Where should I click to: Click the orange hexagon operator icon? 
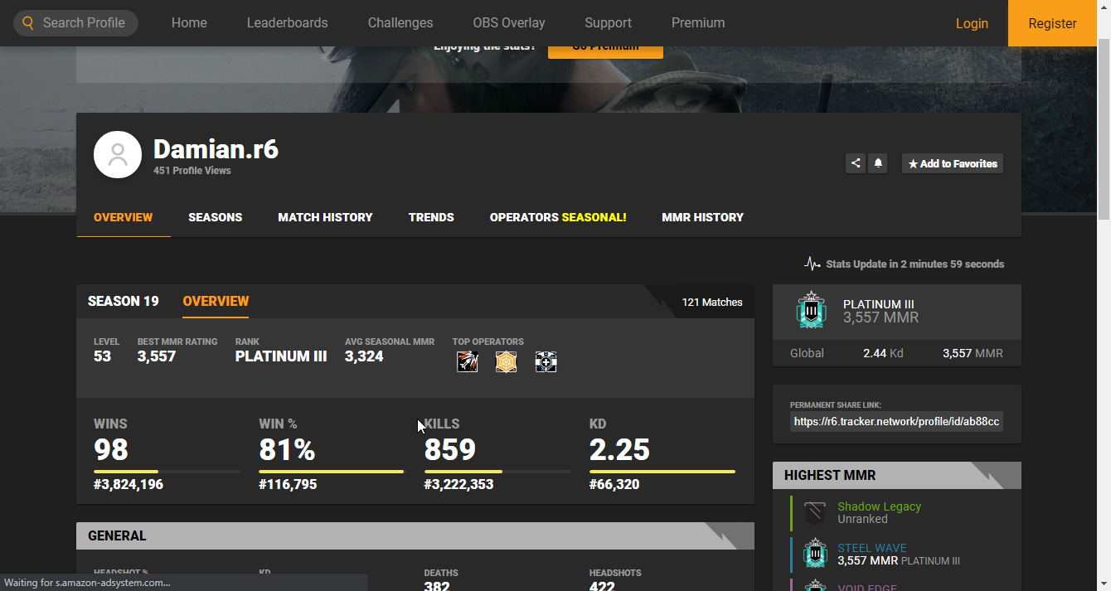[506, 361]
